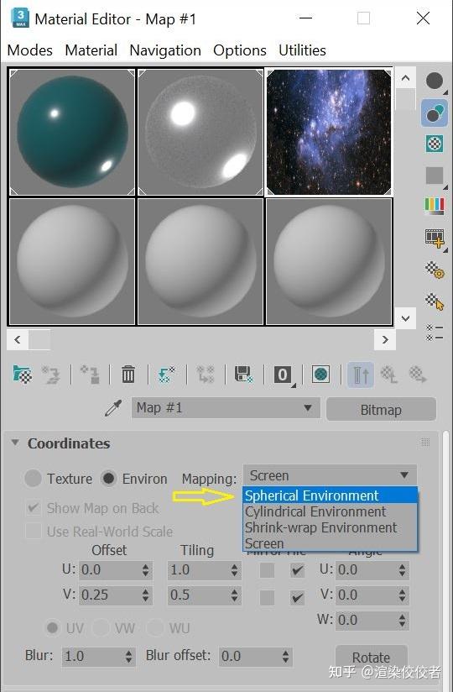
Task: Click the Sample Type sphere icon
Action: 435,81
